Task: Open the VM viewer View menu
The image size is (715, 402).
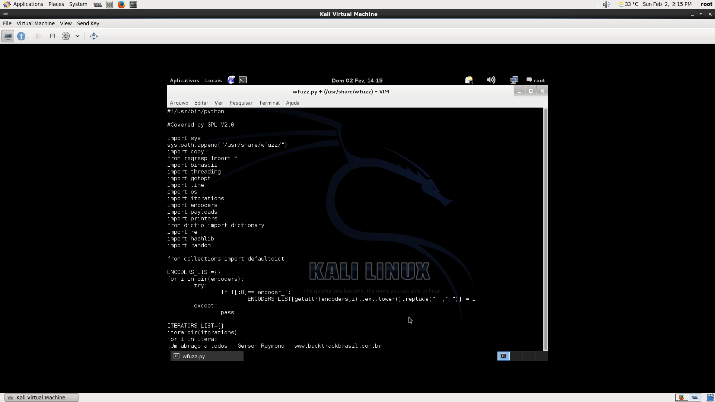Action: (x=66, y=23)
